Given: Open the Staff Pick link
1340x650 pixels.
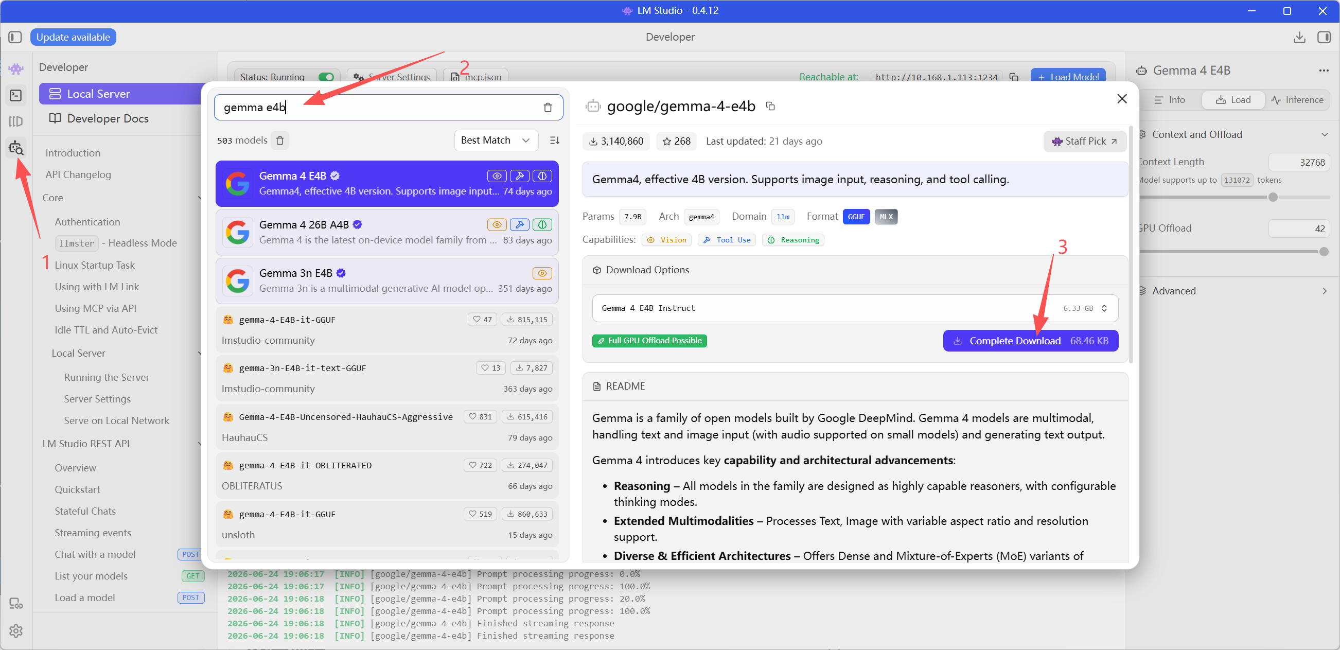Looking at the screenshot, I should 1084,141.
